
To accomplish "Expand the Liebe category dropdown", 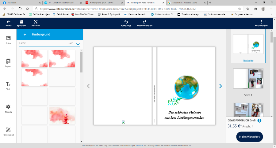I will [78, 44].
